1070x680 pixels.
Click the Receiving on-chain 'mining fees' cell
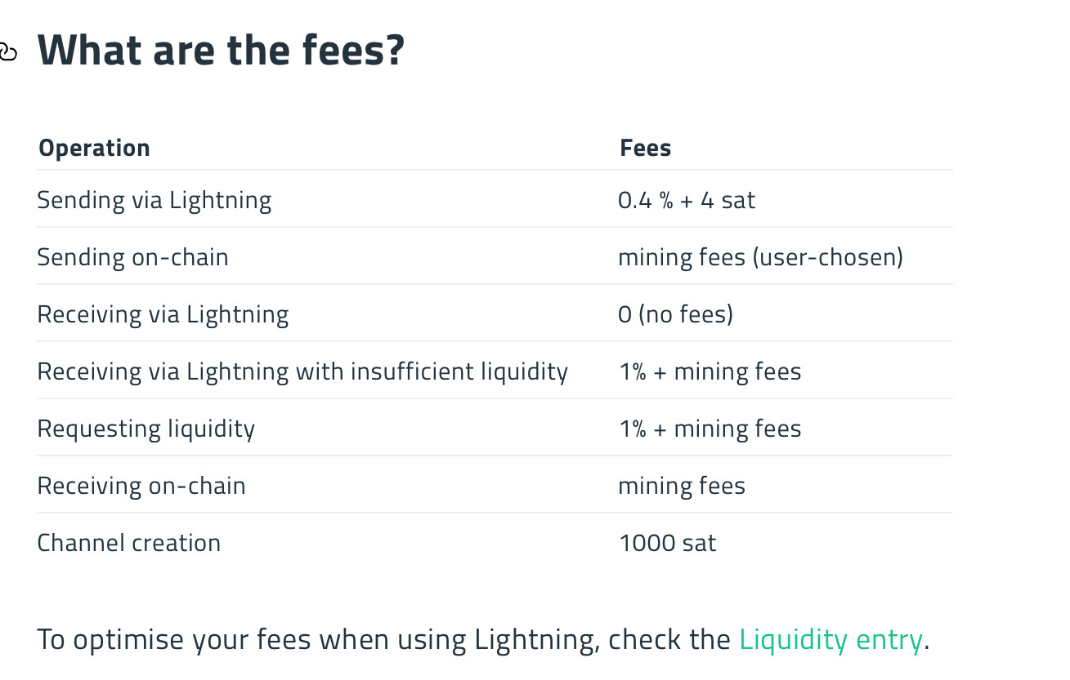click(x=682, y=486)
